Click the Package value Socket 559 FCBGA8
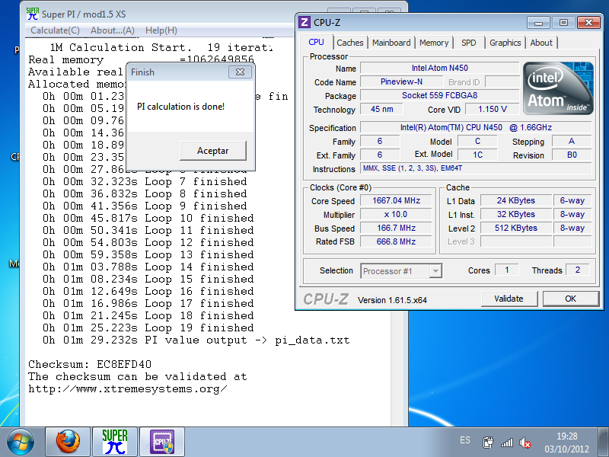Screen dimensions: 609x457 pos(440,95)
